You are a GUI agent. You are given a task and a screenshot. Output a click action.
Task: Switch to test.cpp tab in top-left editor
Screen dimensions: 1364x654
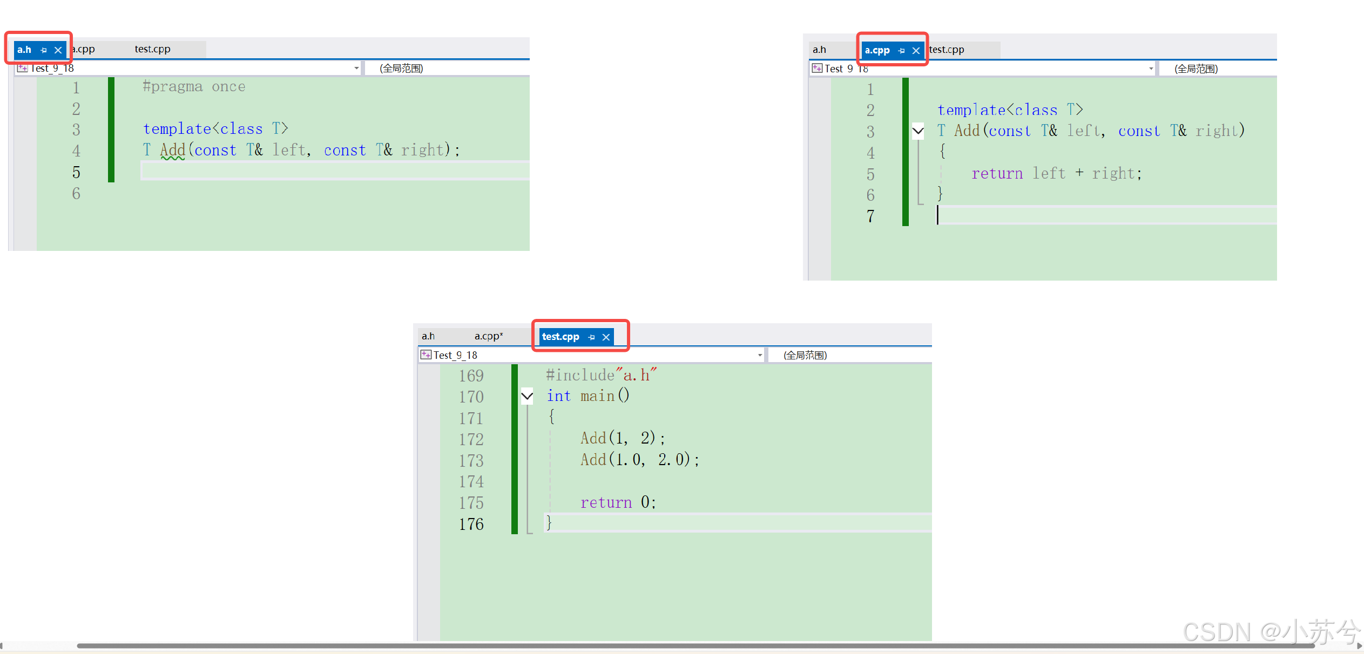point(152,49)
